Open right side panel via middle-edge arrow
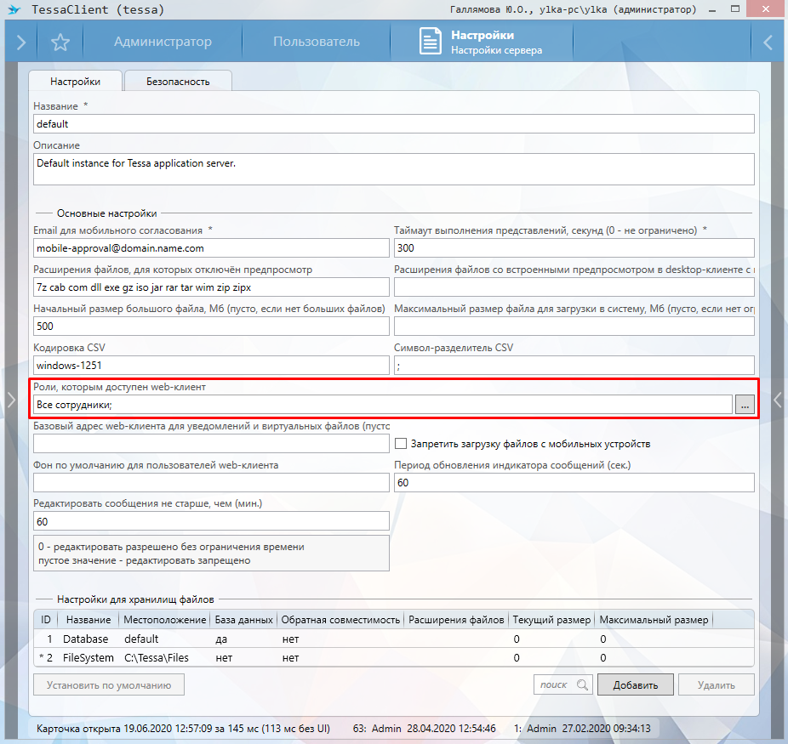788x744 pixels. pos(776,400)
